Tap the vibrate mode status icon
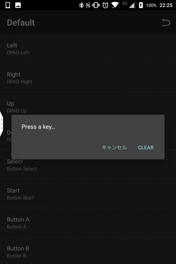 point(96,5)
